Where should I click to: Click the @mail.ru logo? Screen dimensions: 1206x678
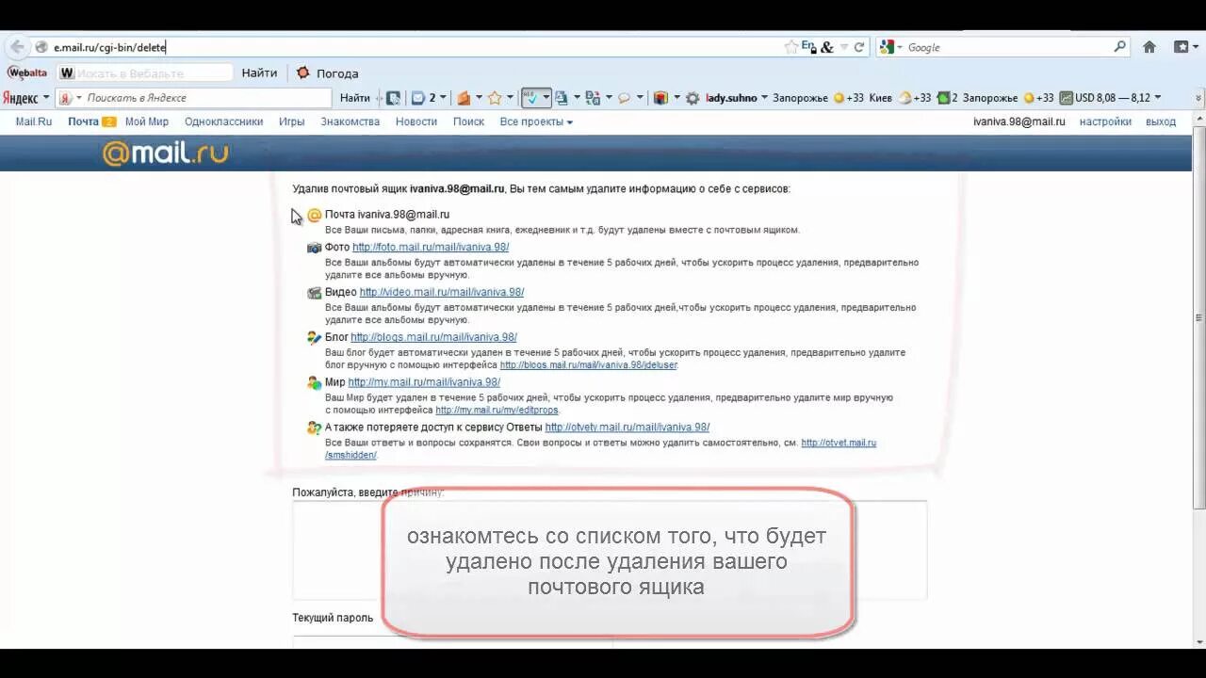166,153
